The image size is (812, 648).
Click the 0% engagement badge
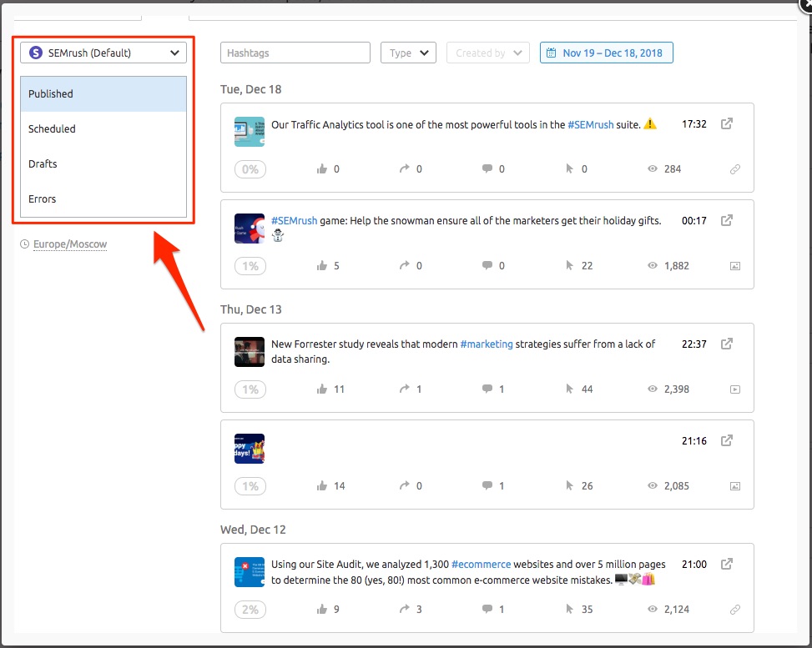250,169
